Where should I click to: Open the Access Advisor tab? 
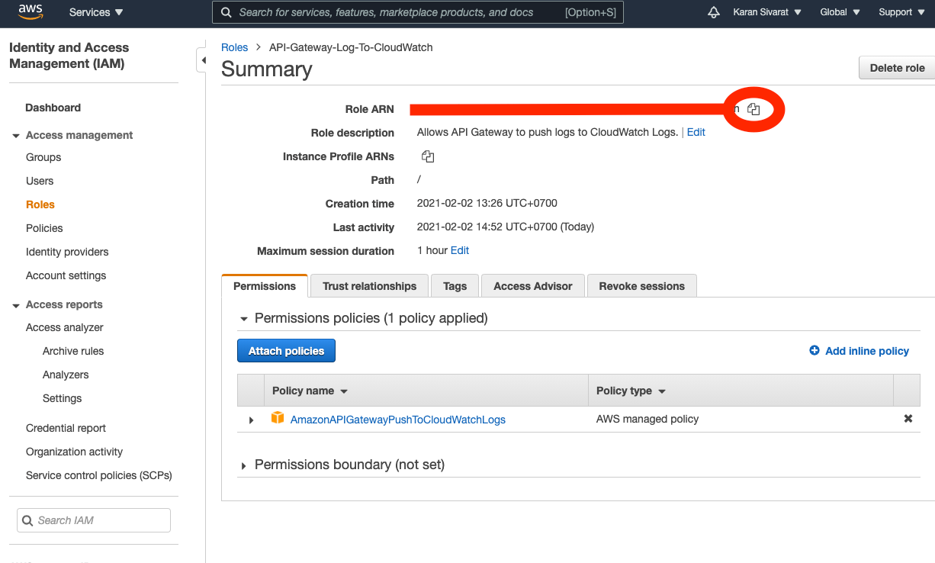[x=532, y=285]
